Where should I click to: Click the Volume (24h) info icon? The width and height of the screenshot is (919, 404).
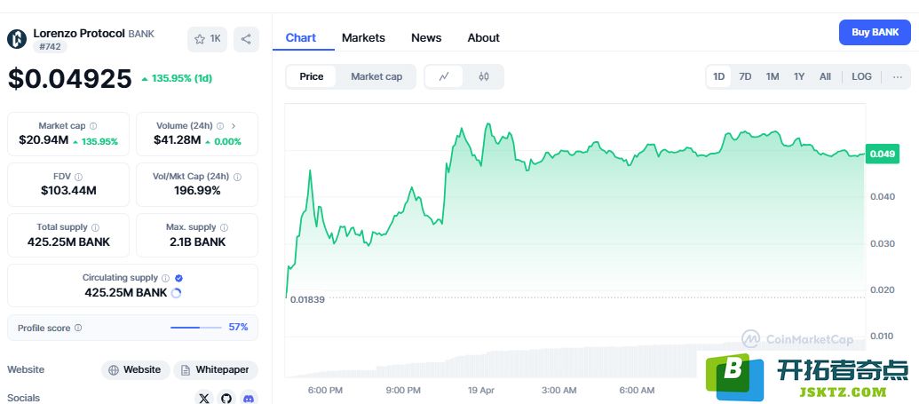point(220,126)
